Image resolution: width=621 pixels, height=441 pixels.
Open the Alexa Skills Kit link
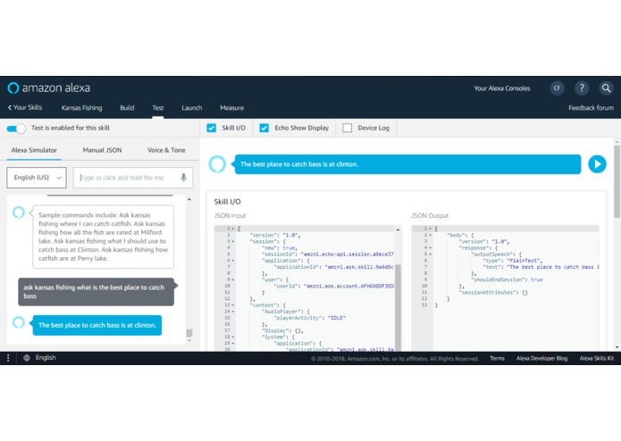point(597,358)
